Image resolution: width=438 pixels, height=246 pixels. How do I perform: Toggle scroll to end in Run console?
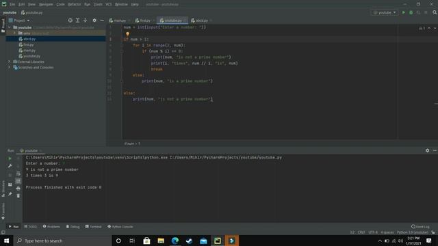coord(18,181)
